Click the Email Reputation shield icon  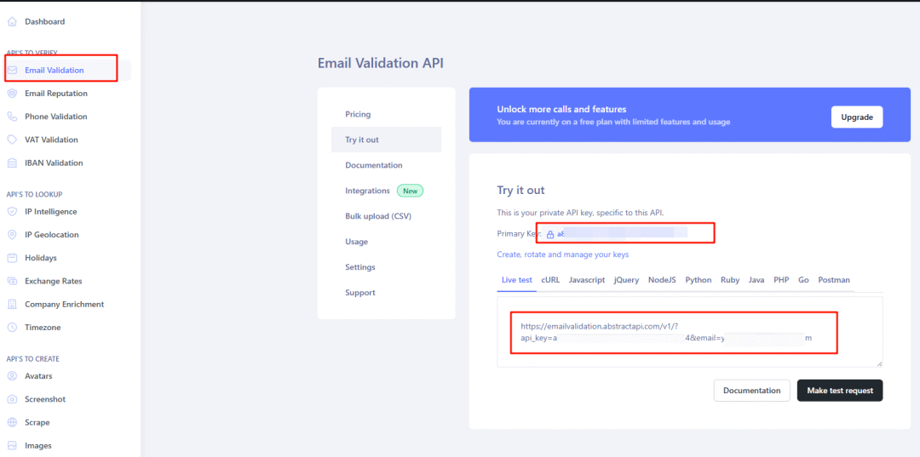tap(12, 93)
